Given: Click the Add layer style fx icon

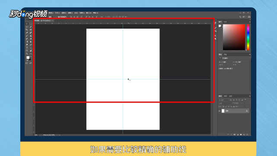Looking at the screenshot, I should [231, 135].
